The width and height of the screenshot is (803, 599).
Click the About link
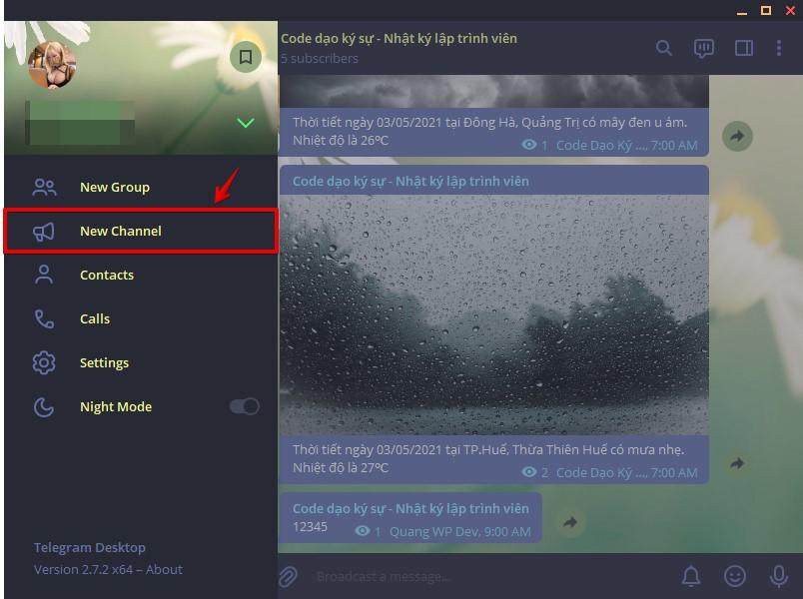coord(164,569)
